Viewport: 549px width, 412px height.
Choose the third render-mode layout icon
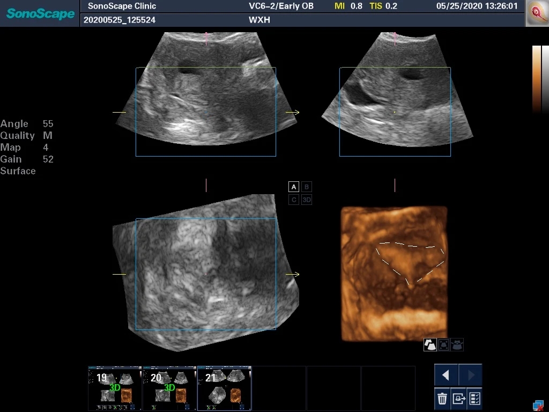(x=457, y=345)
